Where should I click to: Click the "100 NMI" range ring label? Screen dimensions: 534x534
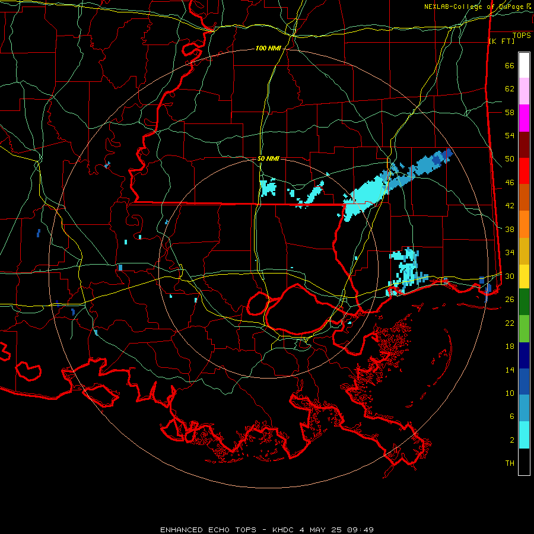click(x=268, y=49)
